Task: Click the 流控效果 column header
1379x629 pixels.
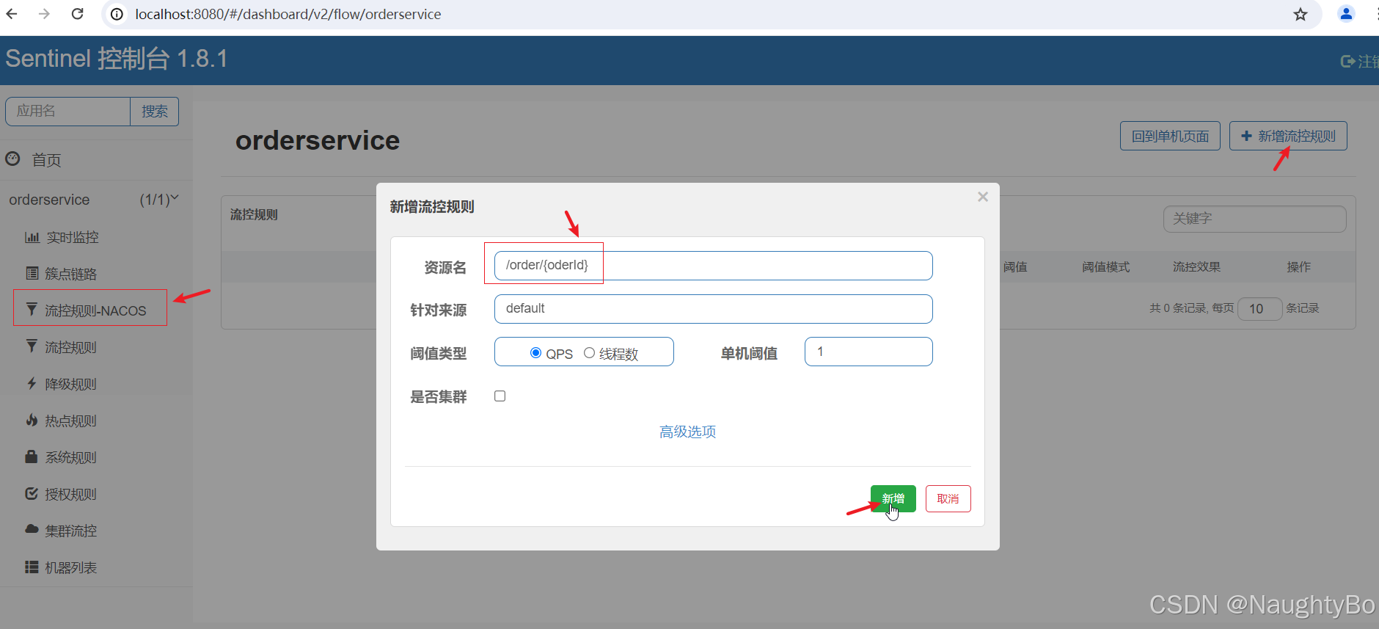Action: point(1196,267)
